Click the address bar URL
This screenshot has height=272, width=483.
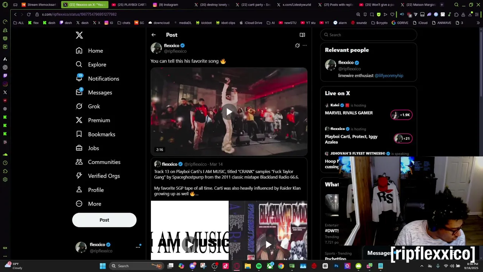click(x=79, y=14)
